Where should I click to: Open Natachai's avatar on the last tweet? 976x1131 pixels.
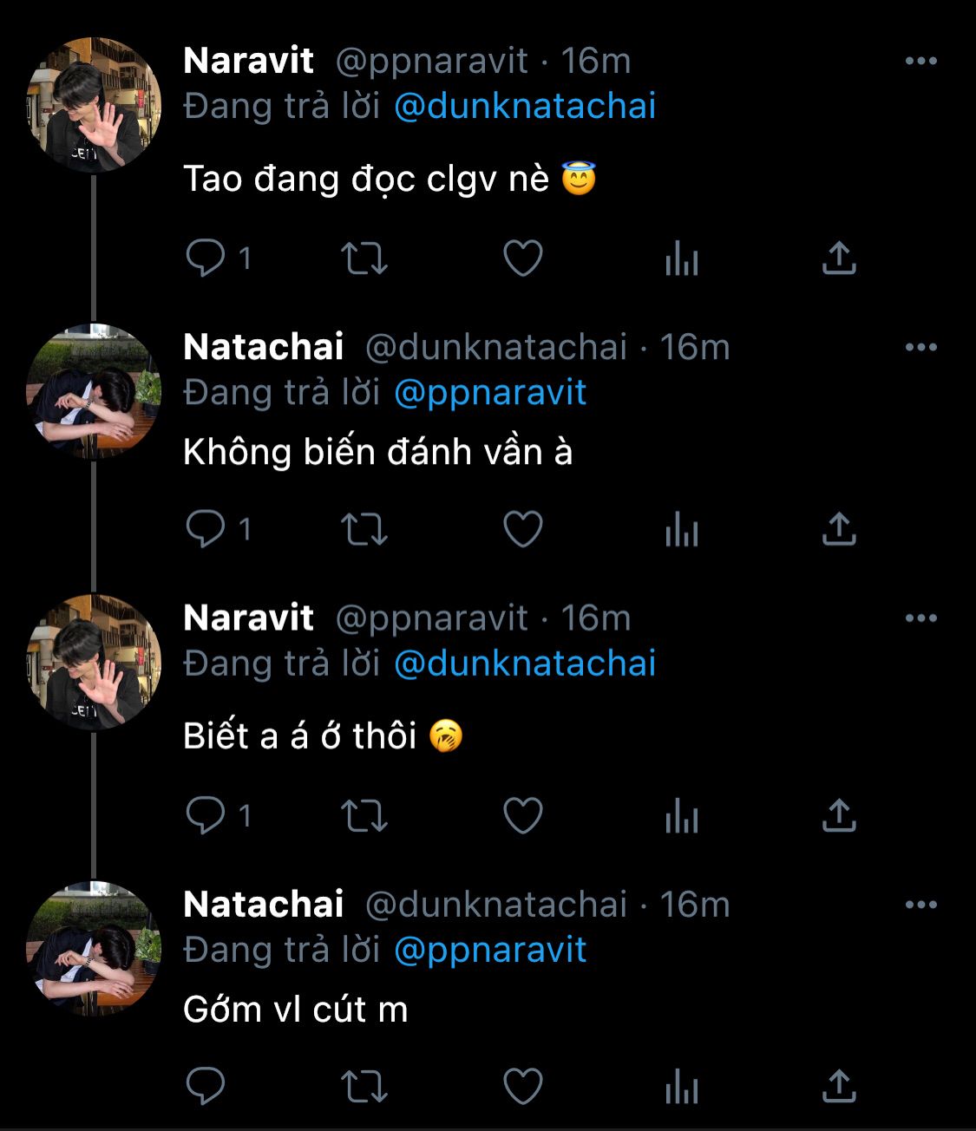pos(94,948)
